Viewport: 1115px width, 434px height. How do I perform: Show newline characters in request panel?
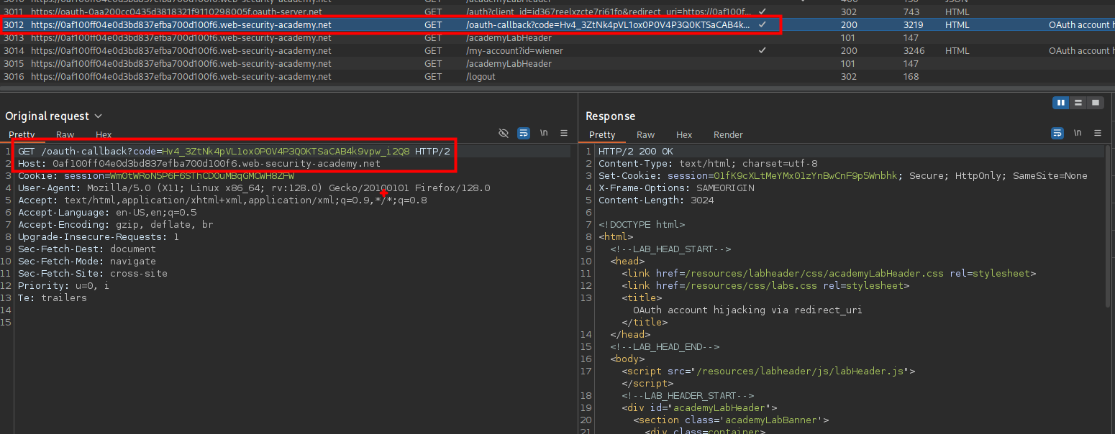pyautogui.click(x=544, y=134)
